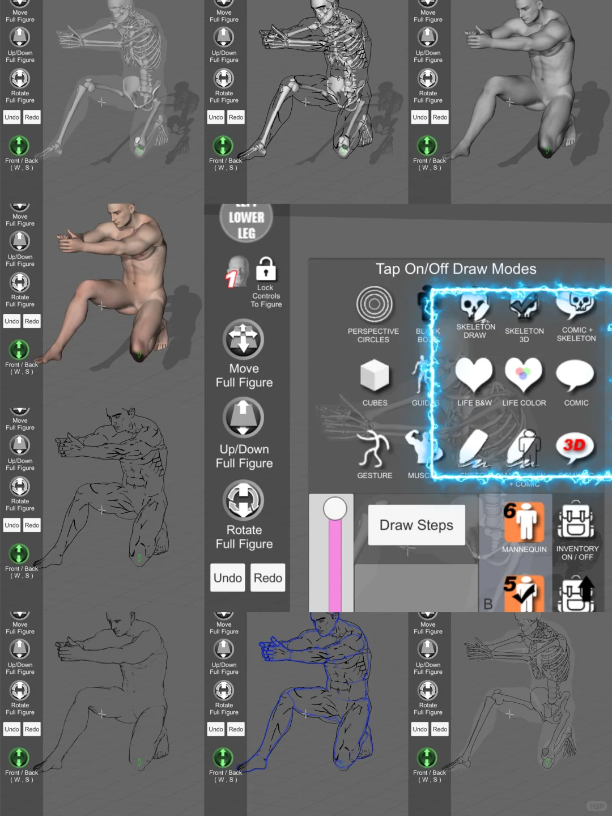Click the large Undo button

pos(228,578)
